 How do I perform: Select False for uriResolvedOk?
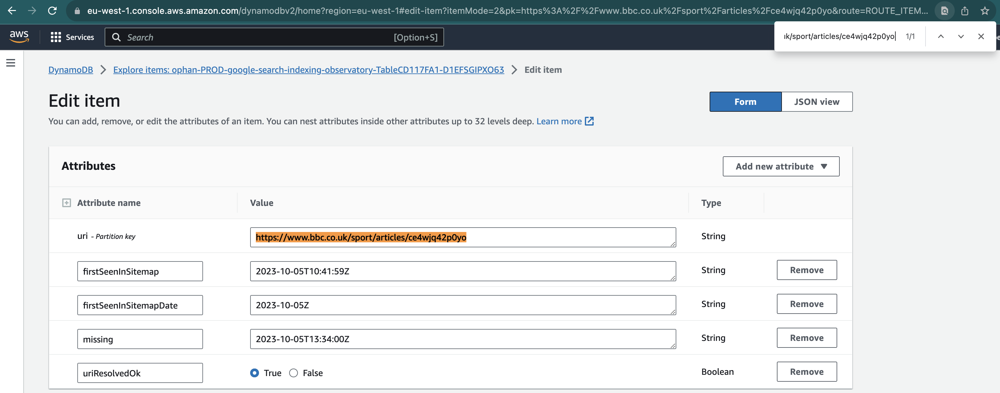[294, 373]
